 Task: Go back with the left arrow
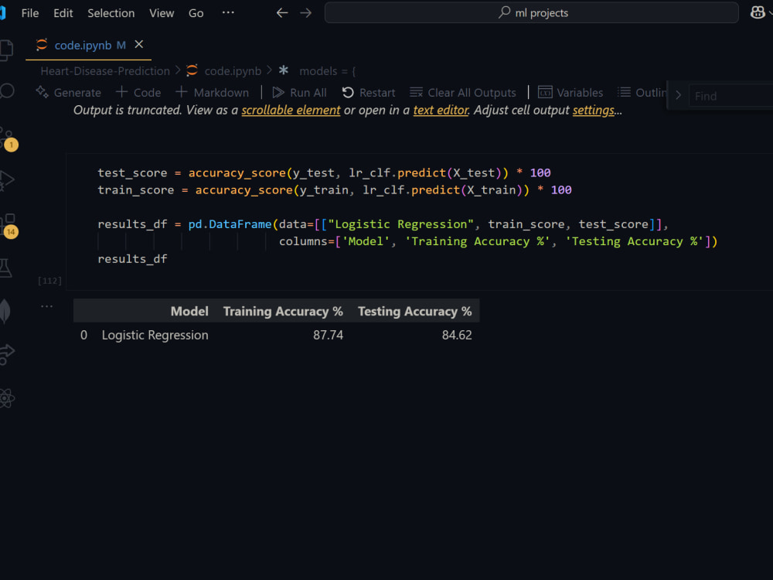(x=282, y=13)
